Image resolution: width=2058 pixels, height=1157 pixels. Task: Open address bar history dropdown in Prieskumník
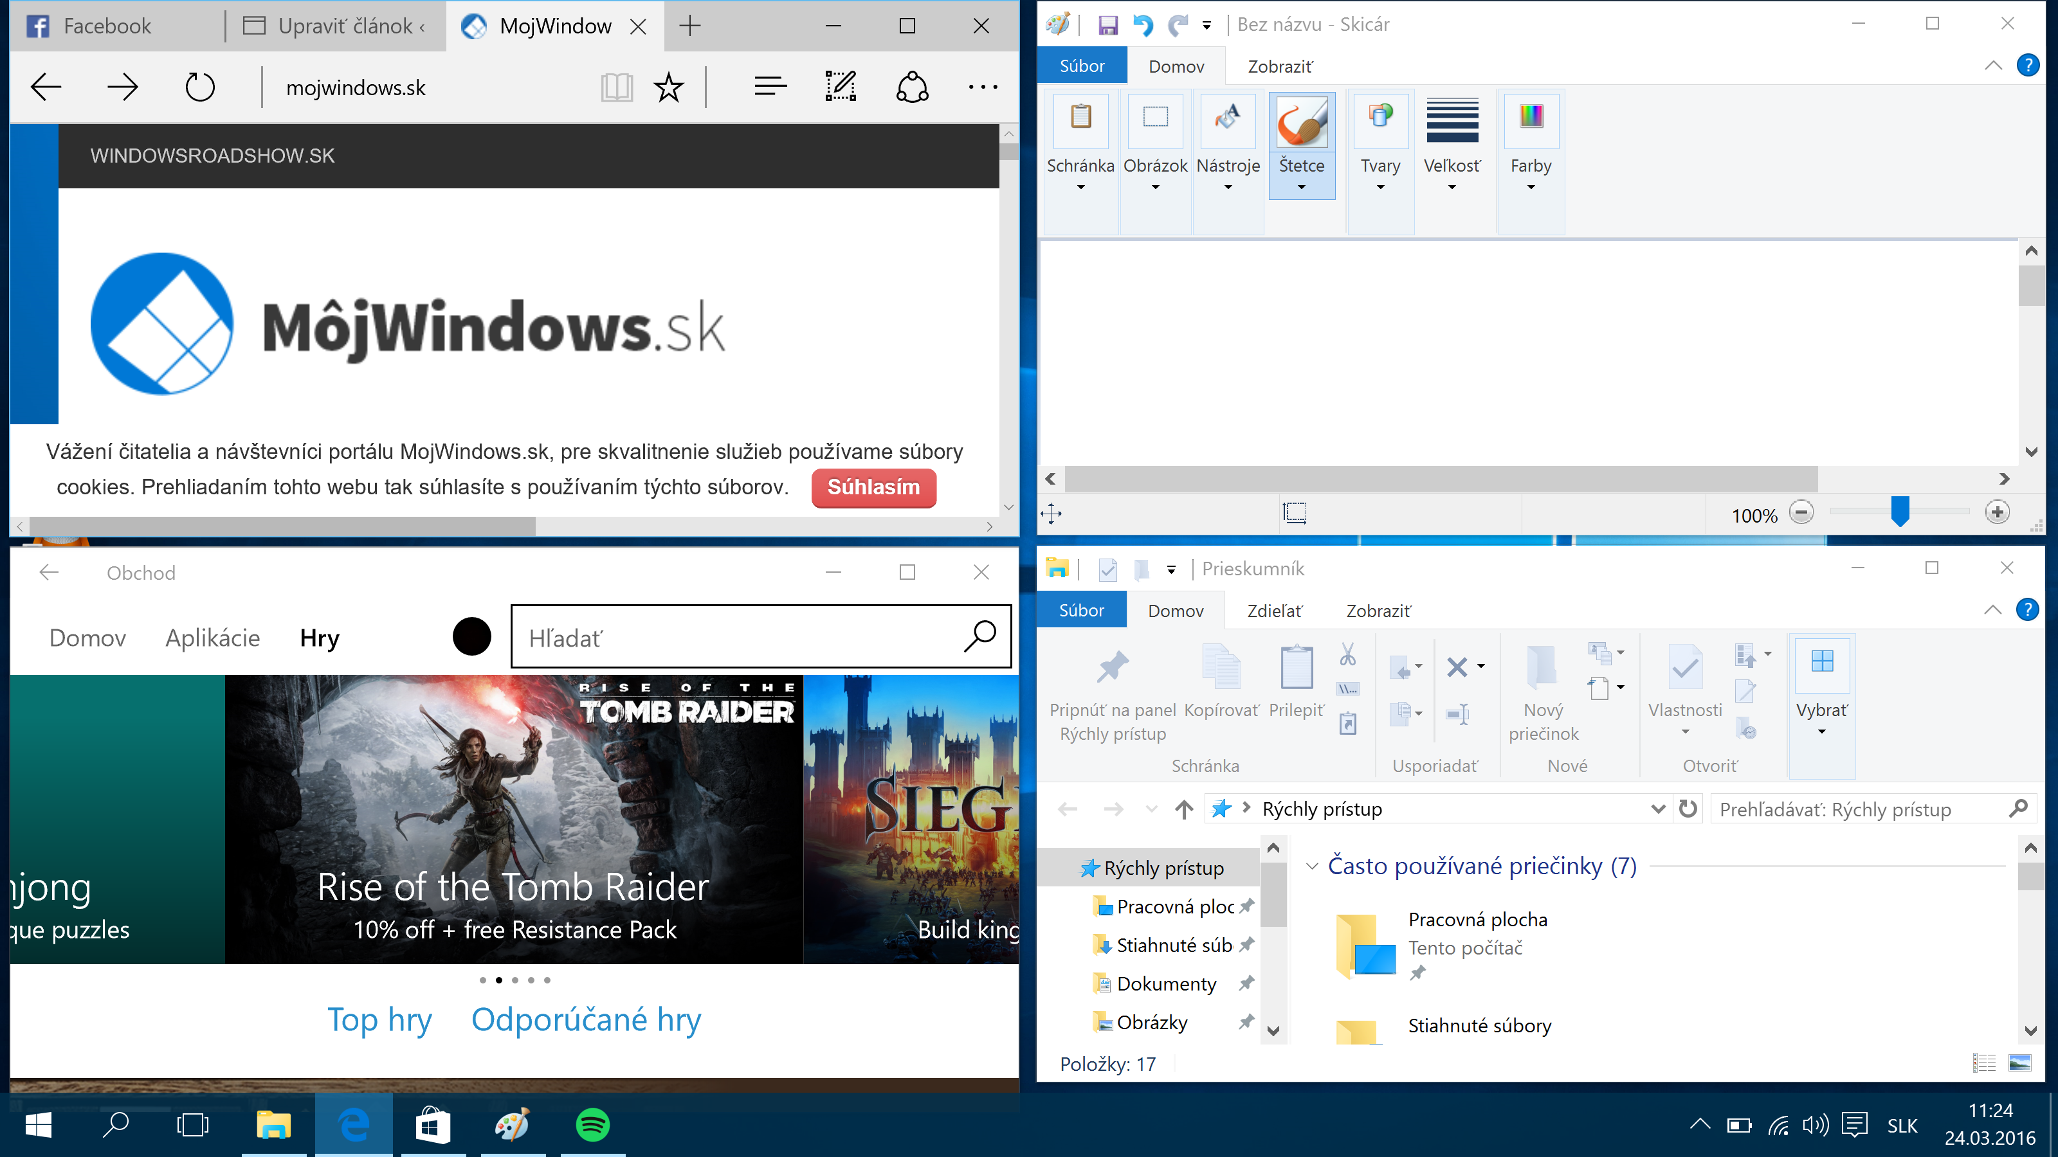(x=1659, y=809)
